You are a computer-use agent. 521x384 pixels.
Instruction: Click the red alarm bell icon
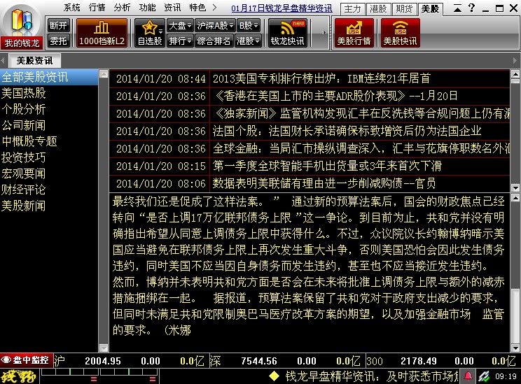(468, 376)
